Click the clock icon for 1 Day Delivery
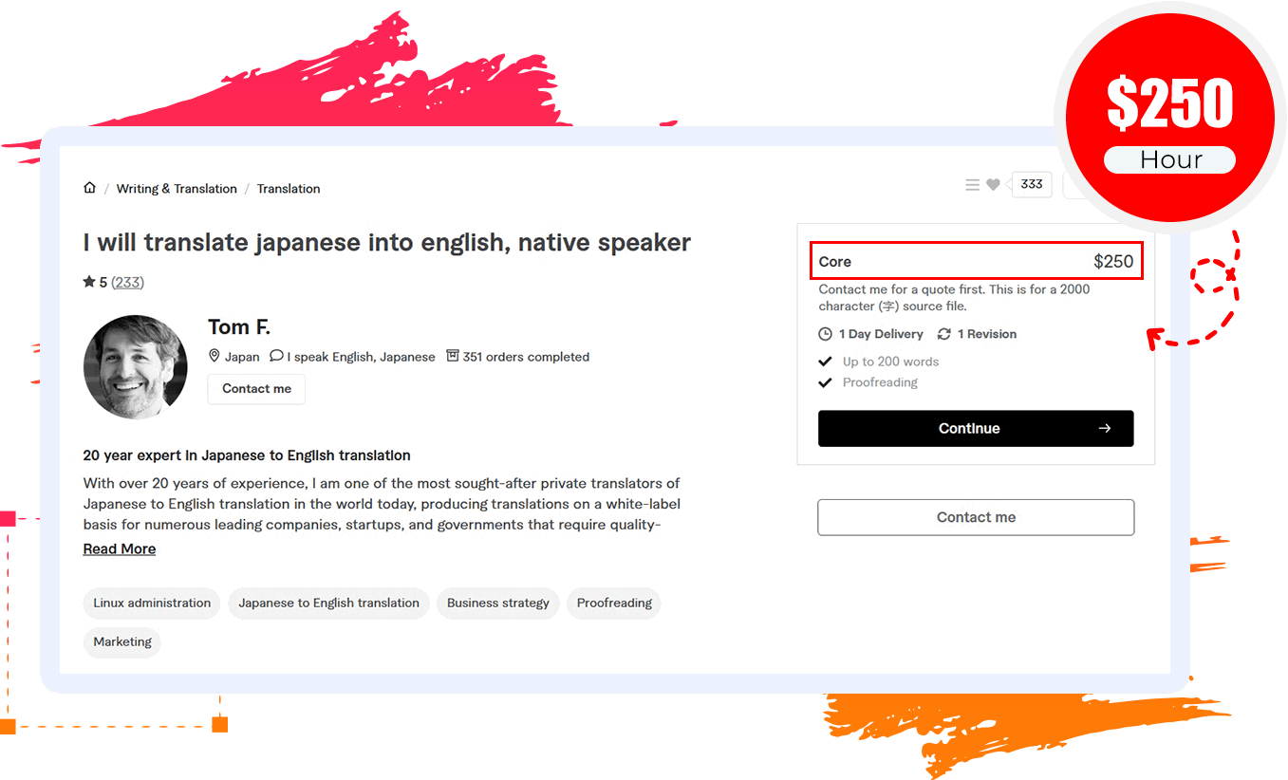The height and width of the screenshot is (780, 1288). (826, 334)
